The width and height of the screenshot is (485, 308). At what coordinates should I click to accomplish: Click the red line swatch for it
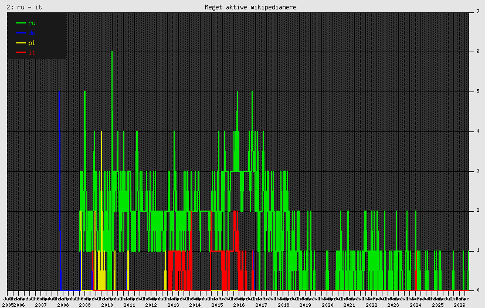pyautogui.click(x=21, y=53)
